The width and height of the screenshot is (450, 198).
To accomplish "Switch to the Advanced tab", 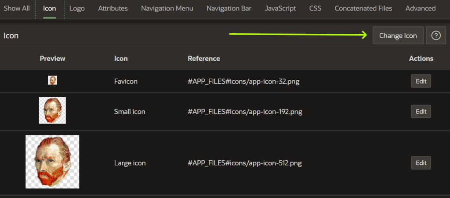I will (421, 8).
